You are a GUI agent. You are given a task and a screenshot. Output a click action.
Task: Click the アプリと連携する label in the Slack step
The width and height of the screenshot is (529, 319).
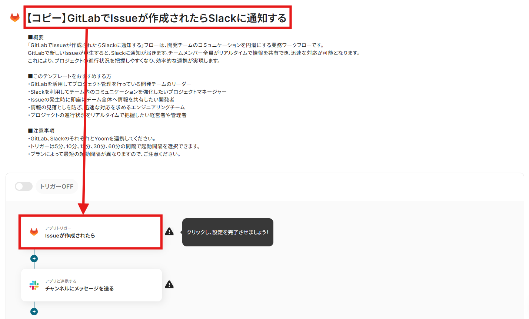click(61, 281)
